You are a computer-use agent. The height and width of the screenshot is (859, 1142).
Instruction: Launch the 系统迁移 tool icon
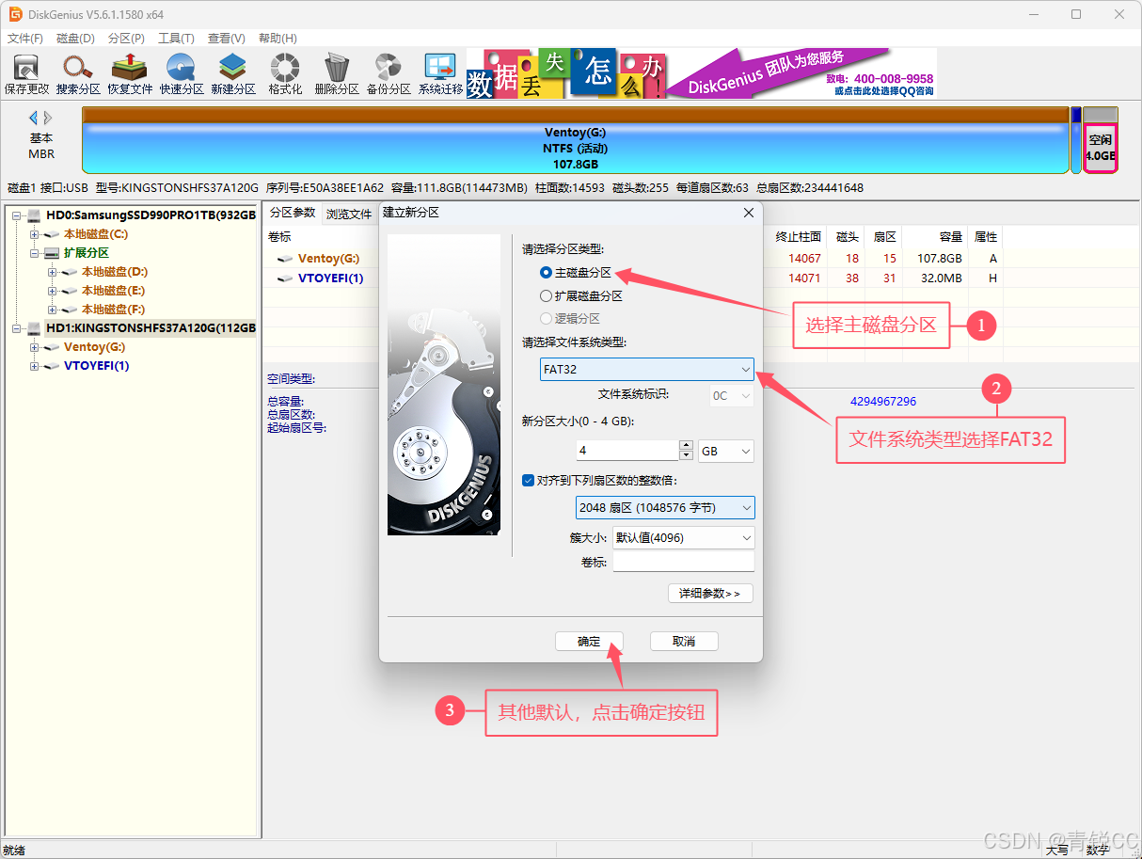coord(440,73)
